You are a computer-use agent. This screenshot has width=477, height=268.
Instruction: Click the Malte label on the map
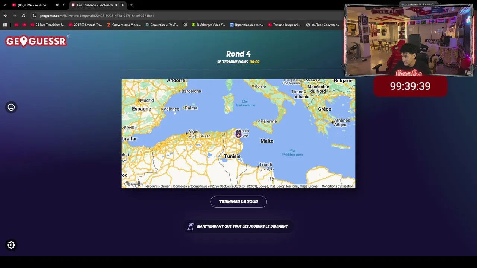pyautogui.click(x=267, y=141)
